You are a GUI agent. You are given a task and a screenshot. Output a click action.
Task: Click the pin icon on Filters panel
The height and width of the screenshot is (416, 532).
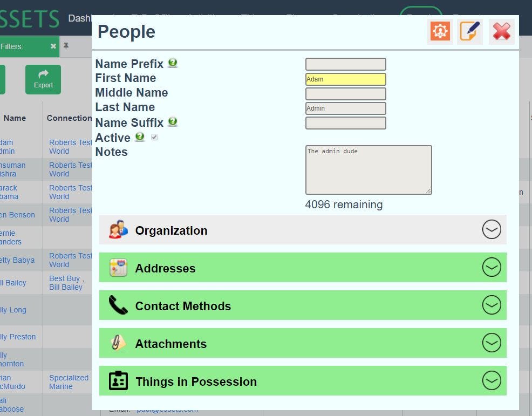[67, 46]
